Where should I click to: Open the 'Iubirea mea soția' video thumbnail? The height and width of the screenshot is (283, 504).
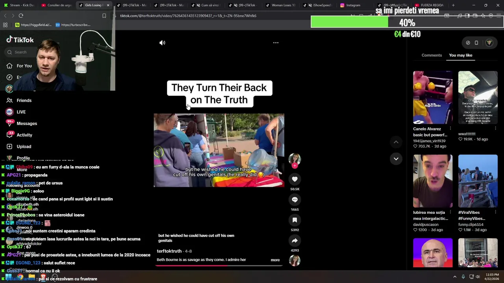click(x=433, y=181)
